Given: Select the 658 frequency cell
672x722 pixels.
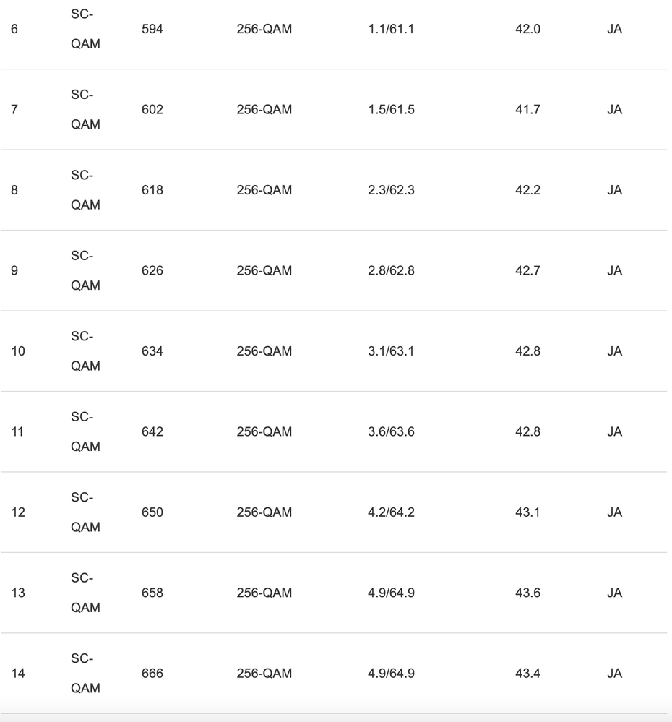Looking at the screenshot, I should pos(152,593).
